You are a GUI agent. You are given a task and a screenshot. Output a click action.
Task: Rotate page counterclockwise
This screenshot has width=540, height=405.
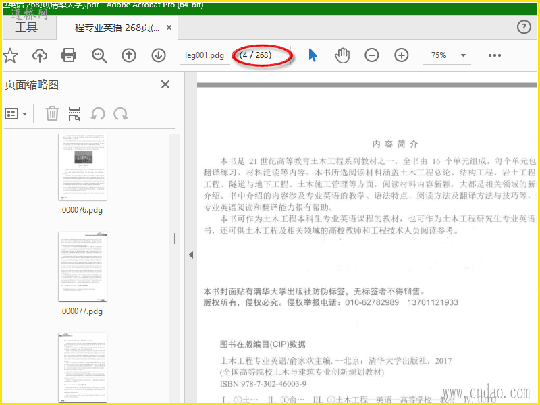(x=98, y=114)
